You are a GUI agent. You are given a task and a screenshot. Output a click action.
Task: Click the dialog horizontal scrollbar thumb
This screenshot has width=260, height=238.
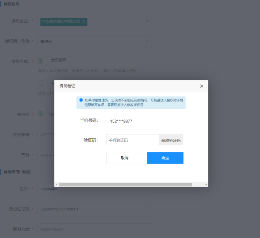coord(125,185)
